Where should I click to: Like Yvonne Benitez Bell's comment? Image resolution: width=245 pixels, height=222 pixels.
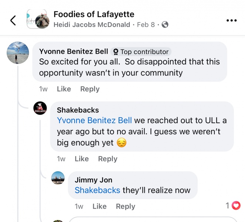point(64,89)
